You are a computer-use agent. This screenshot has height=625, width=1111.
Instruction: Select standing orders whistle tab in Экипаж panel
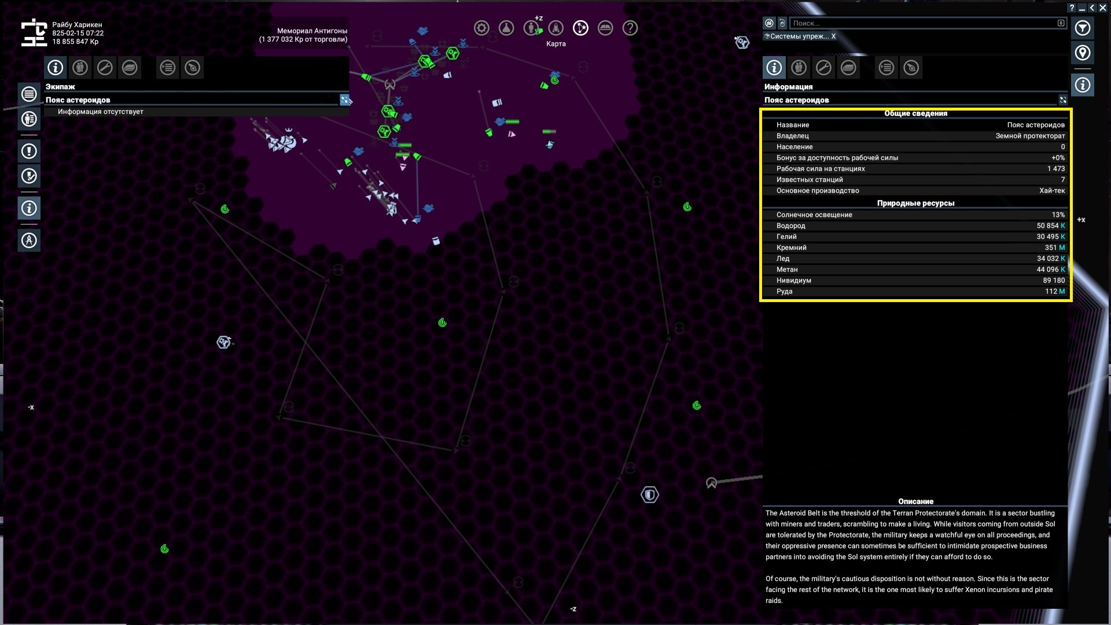click(193, 68)
